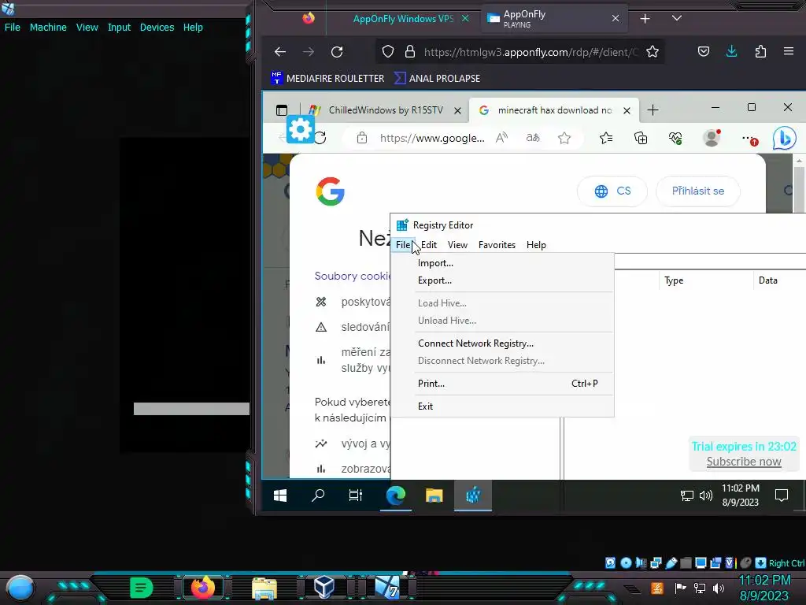Viewport: 806px width, 605px height.
Task: Close the AppOnFly PLAYING Firefox tab
Action: click(616, 19)
